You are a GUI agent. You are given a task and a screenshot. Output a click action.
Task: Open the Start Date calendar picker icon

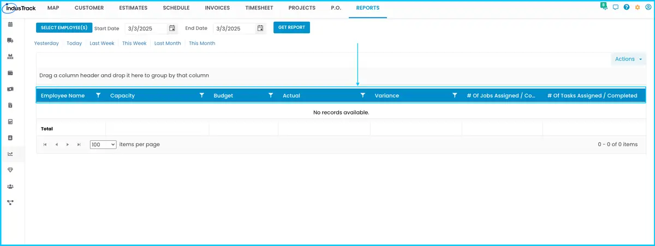click(172, 28)
